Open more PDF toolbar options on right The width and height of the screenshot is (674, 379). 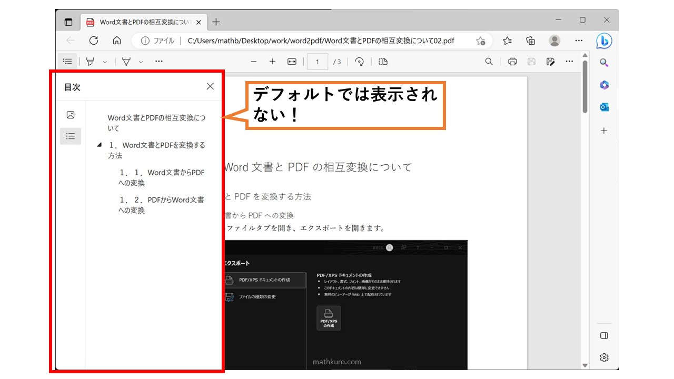coord(569,62)
